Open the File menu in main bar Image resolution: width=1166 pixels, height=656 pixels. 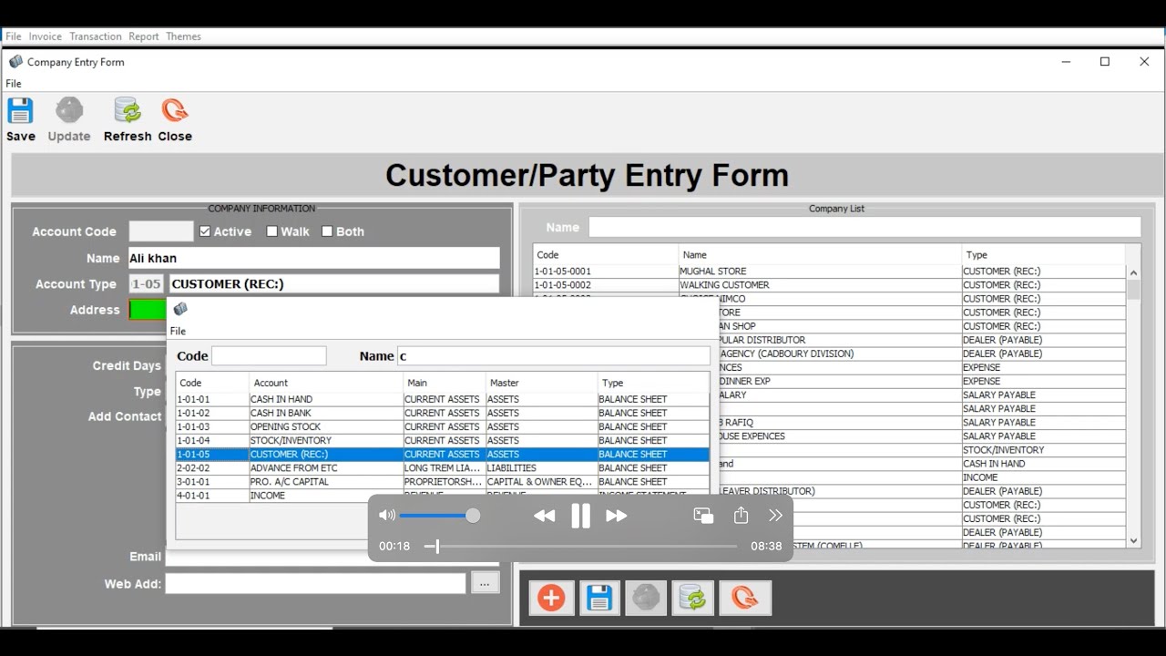click(x=14, y=36)
